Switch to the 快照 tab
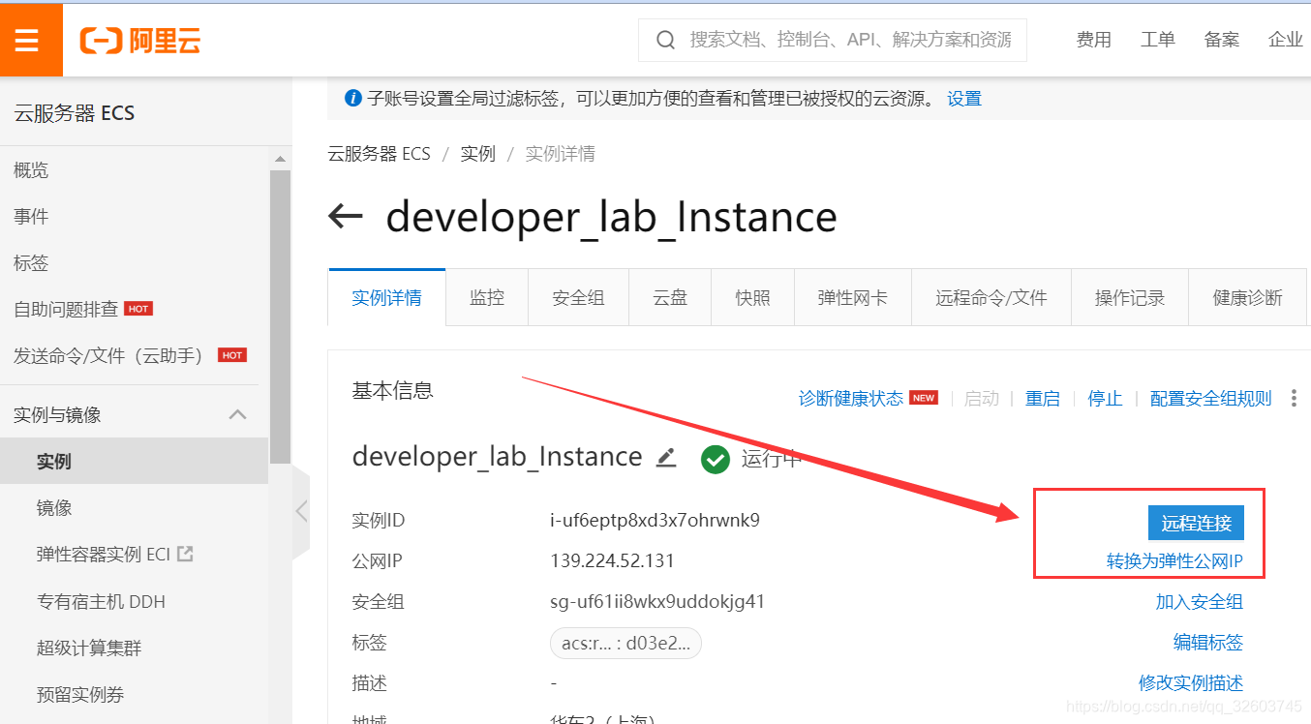Screen dimensions: 1311x724 753,297
